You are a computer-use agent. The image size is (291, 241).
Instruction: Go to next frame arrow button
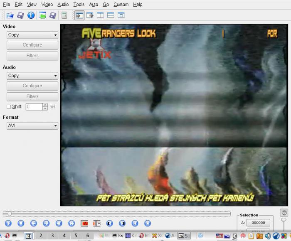tap(46, 223)
